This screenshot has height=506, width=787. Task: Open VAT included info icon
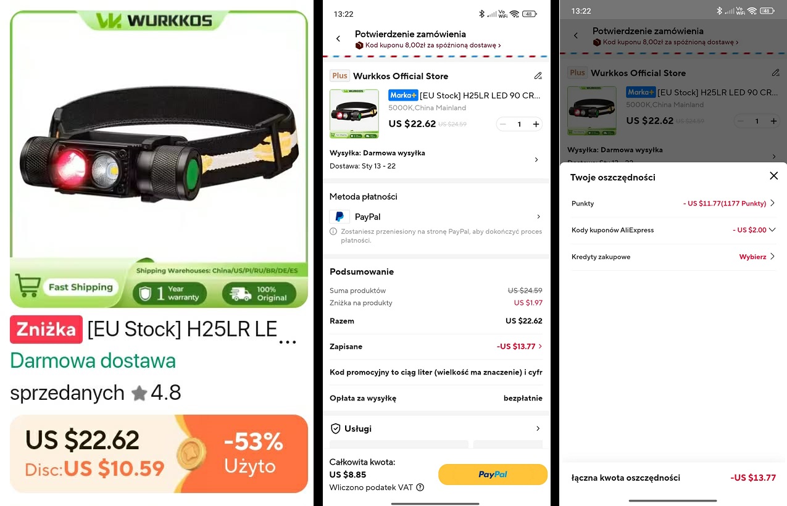click(420, 487)
